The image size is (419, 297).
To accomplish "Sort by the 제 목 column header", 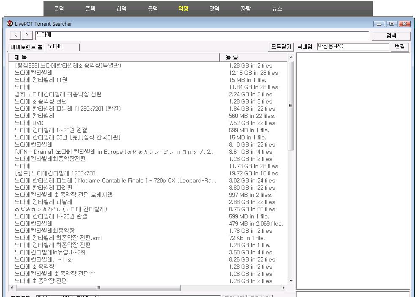I will (x=114, y=57).
